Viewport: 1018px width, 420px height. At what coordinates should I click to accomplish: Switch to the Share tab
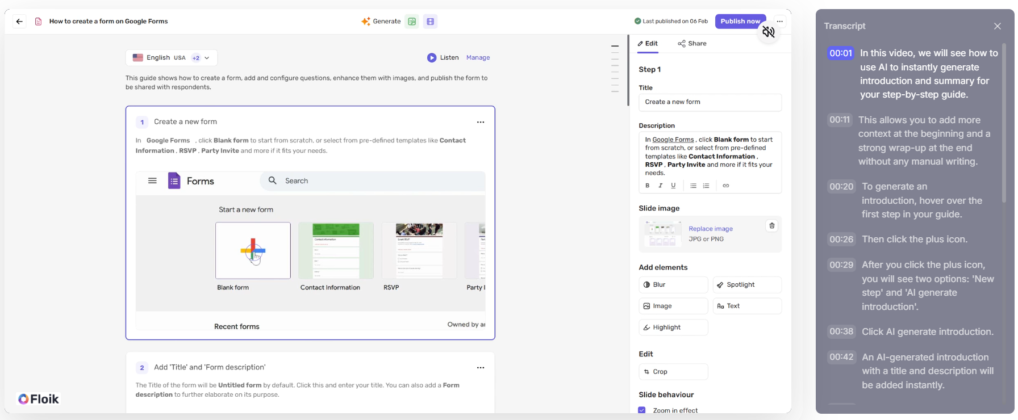pos(692,44)
